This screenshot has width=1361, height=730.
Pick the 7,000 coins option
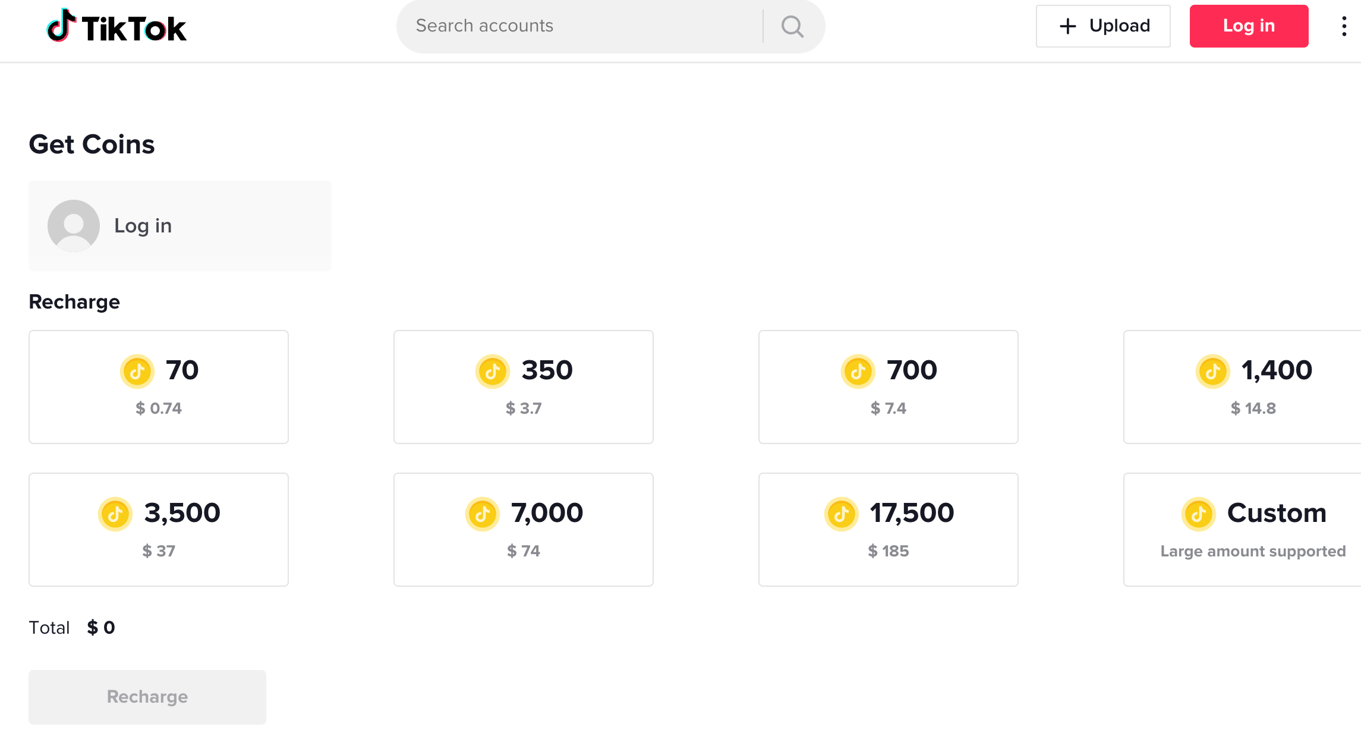[523, 529]
